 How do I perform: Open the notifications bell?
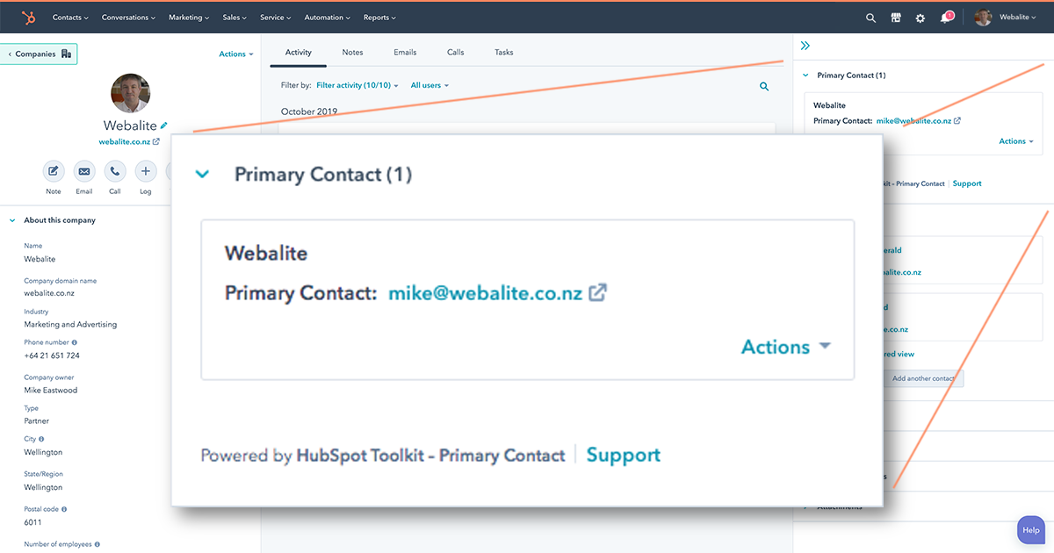click(x=946, y=18)
